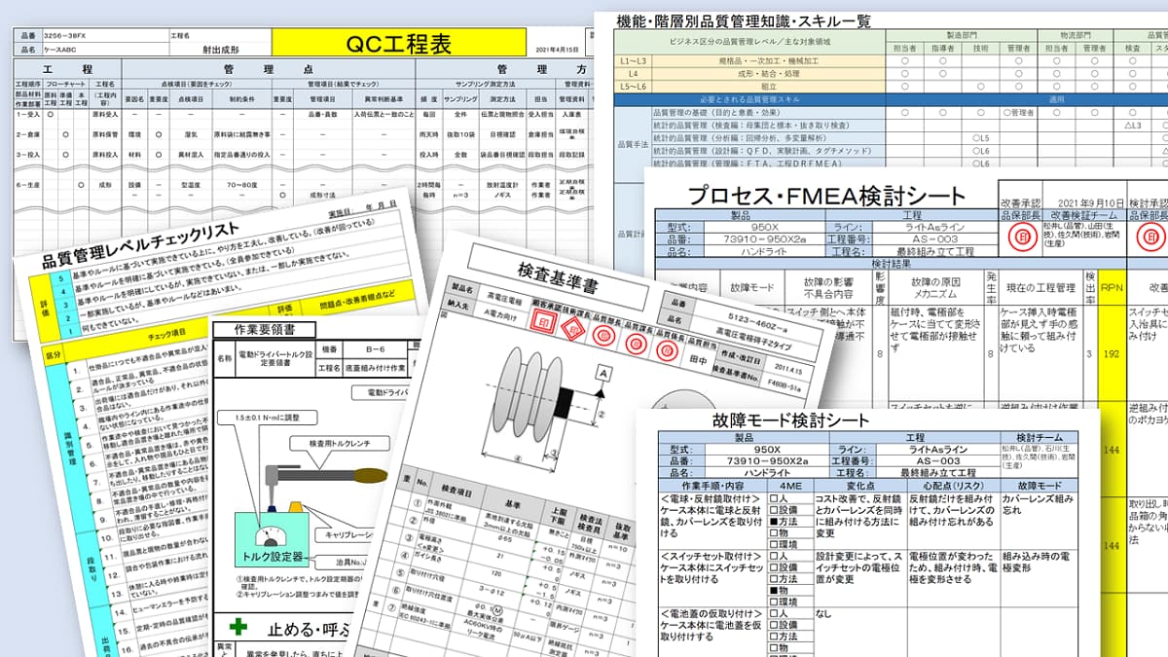
Task: Check 環境 in the 電球・反射鏡取付け row
Action: coord(774,544)
